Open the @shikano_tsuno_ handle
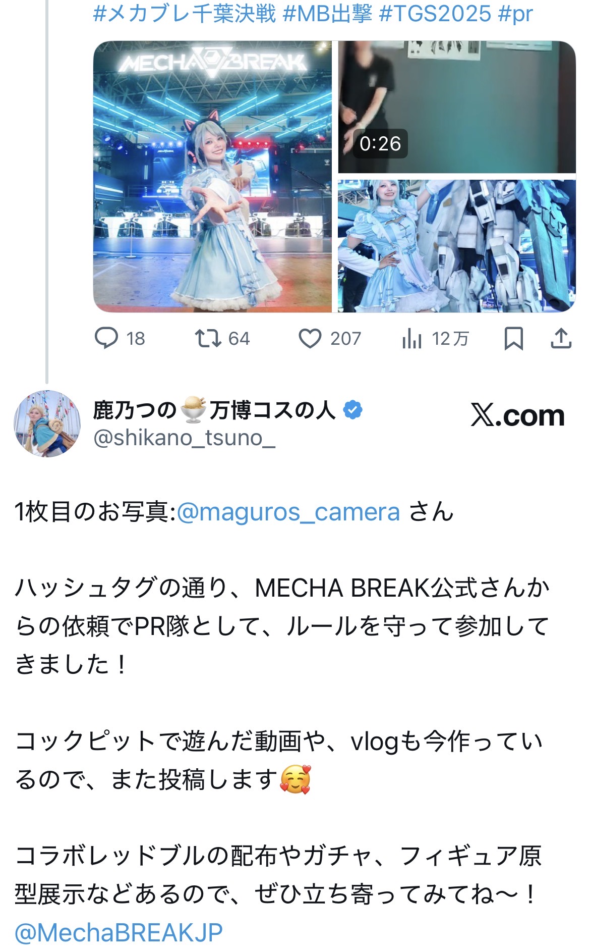 [x=184, y=438]
